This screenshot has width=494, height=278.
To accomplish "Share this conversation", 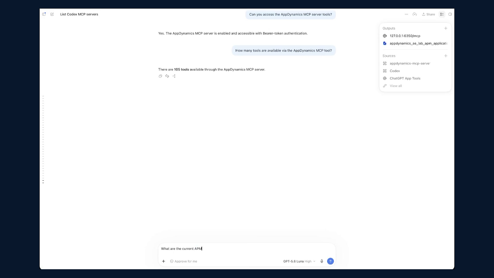I will (x=428, y=14).
